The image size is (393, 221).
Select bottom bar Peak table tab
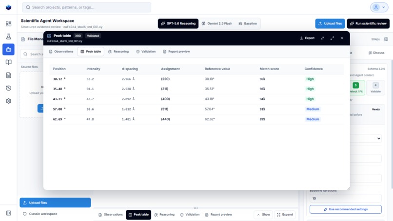138,215
